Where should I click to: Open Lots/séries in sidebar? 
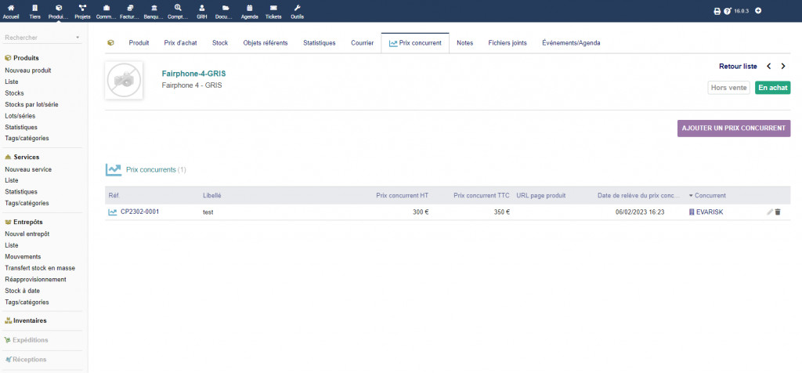point(20,116)
